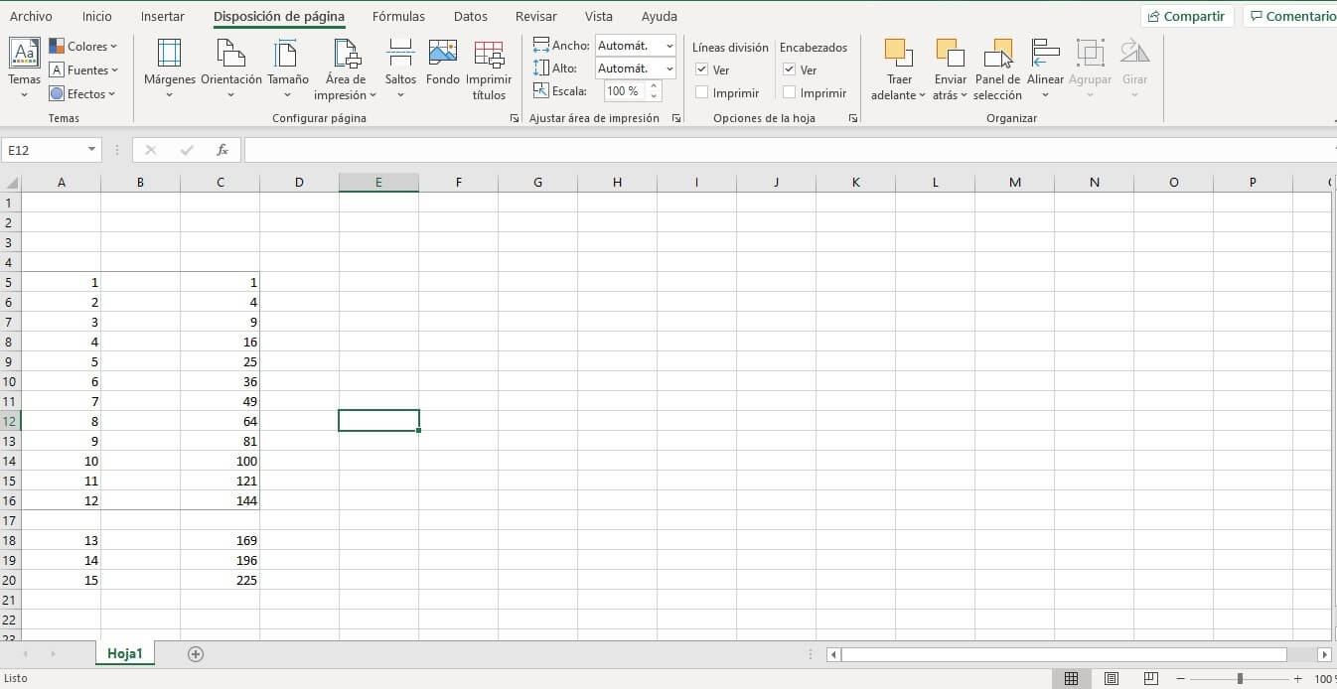The width and height of the screenshot is (1337, 689).
Task: Open the Opciones de la hoja dialog launcher
Action: pos(853,118)
